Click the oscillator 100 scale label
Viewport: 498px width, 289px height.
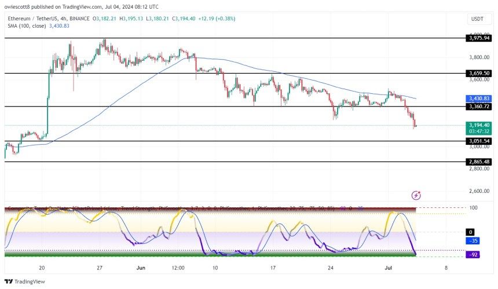click(473, 208)
